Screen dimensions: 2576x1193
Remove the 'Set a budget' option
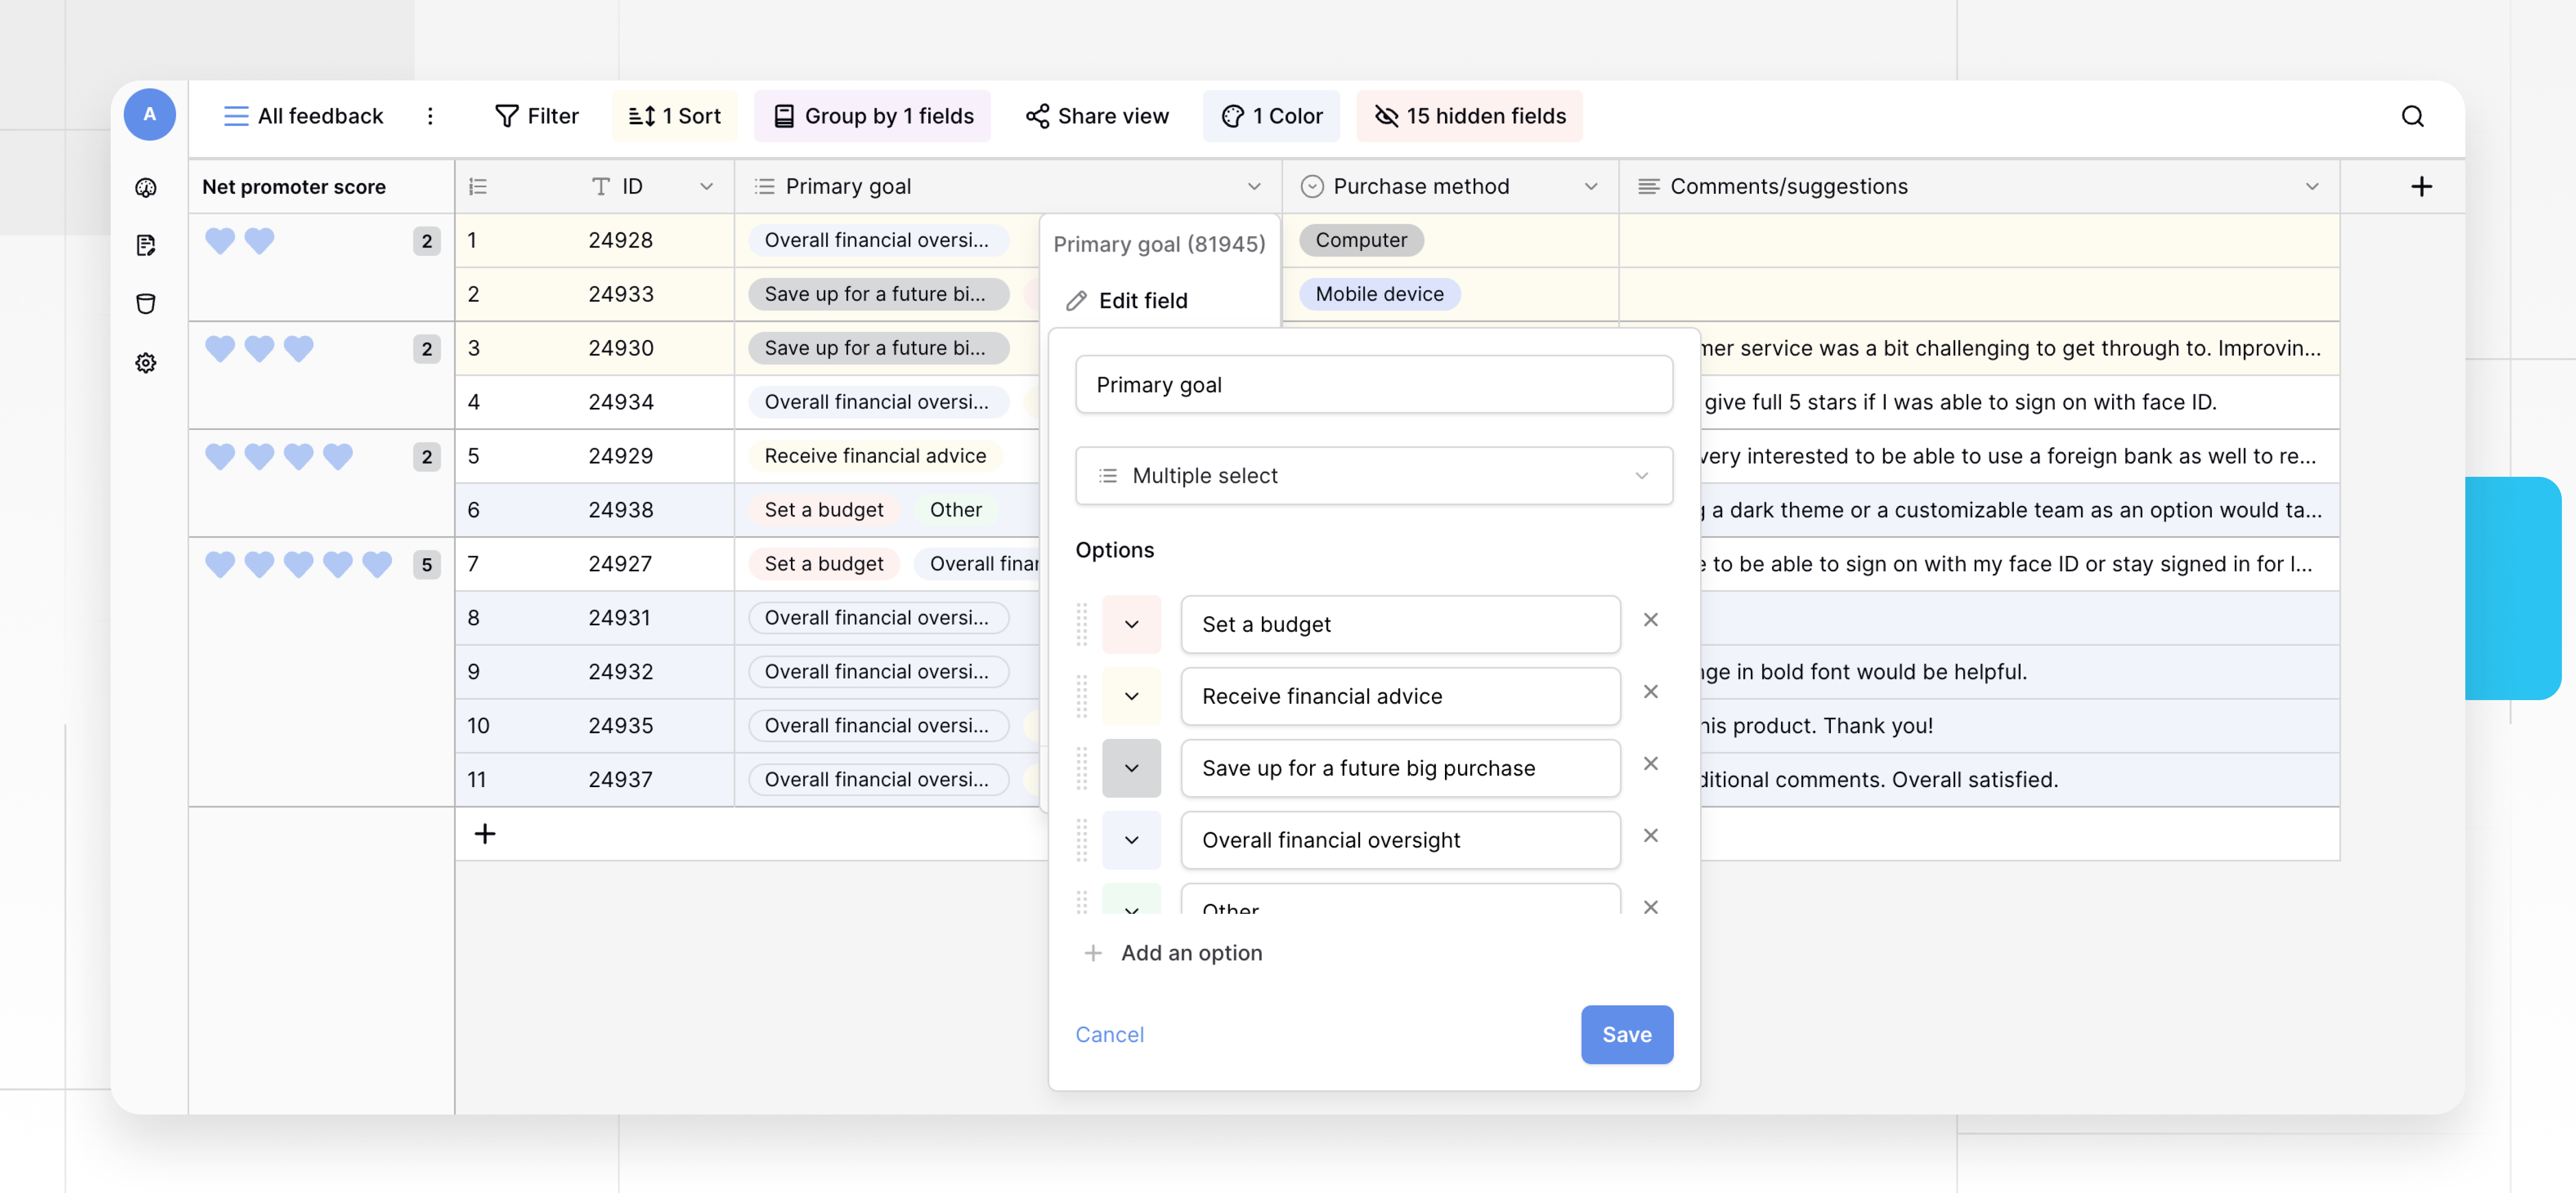[1650, 620]
